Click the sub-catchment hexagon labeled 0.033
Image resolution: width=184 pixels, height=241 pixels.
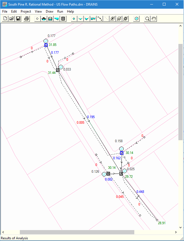tap(61, 67)
